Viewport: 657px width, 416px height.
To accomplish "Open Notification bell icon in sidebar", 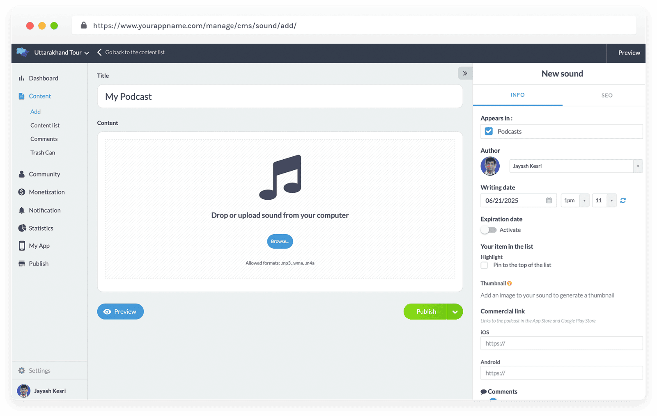I will (x=22, y=210).
